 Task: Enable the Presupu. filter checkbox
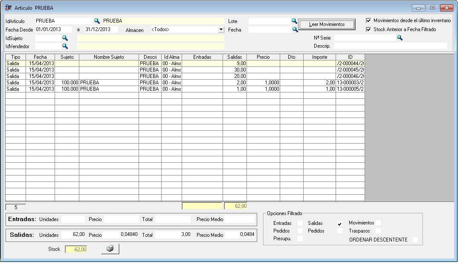point(300,239)
